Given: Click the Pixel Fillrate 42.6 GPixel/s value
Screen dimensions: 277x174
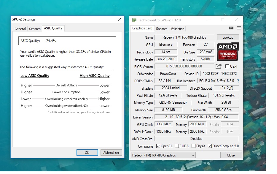Looking at the screenshot, I should 168,95.
